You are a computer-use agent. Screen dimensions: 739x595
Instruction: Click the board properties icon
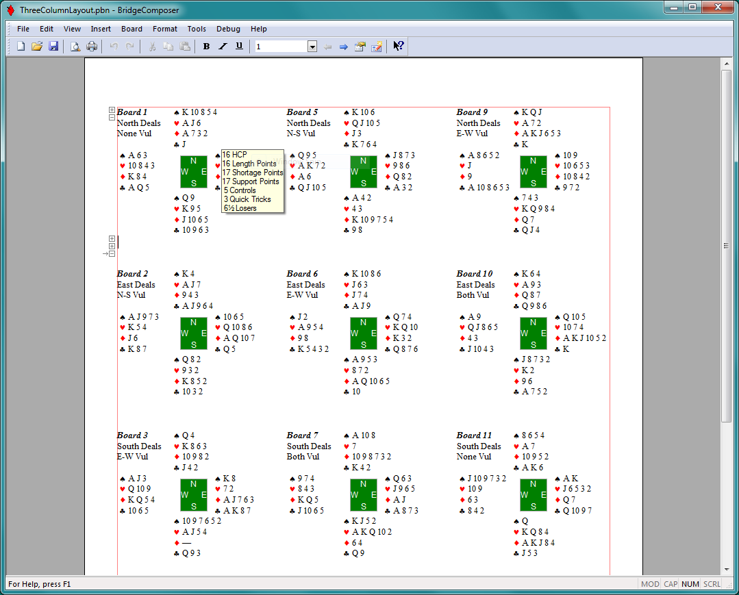coord(360,47)
